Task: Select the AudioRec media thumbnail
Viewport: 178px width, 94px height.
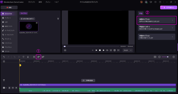Action: click(x=29, y=26)
